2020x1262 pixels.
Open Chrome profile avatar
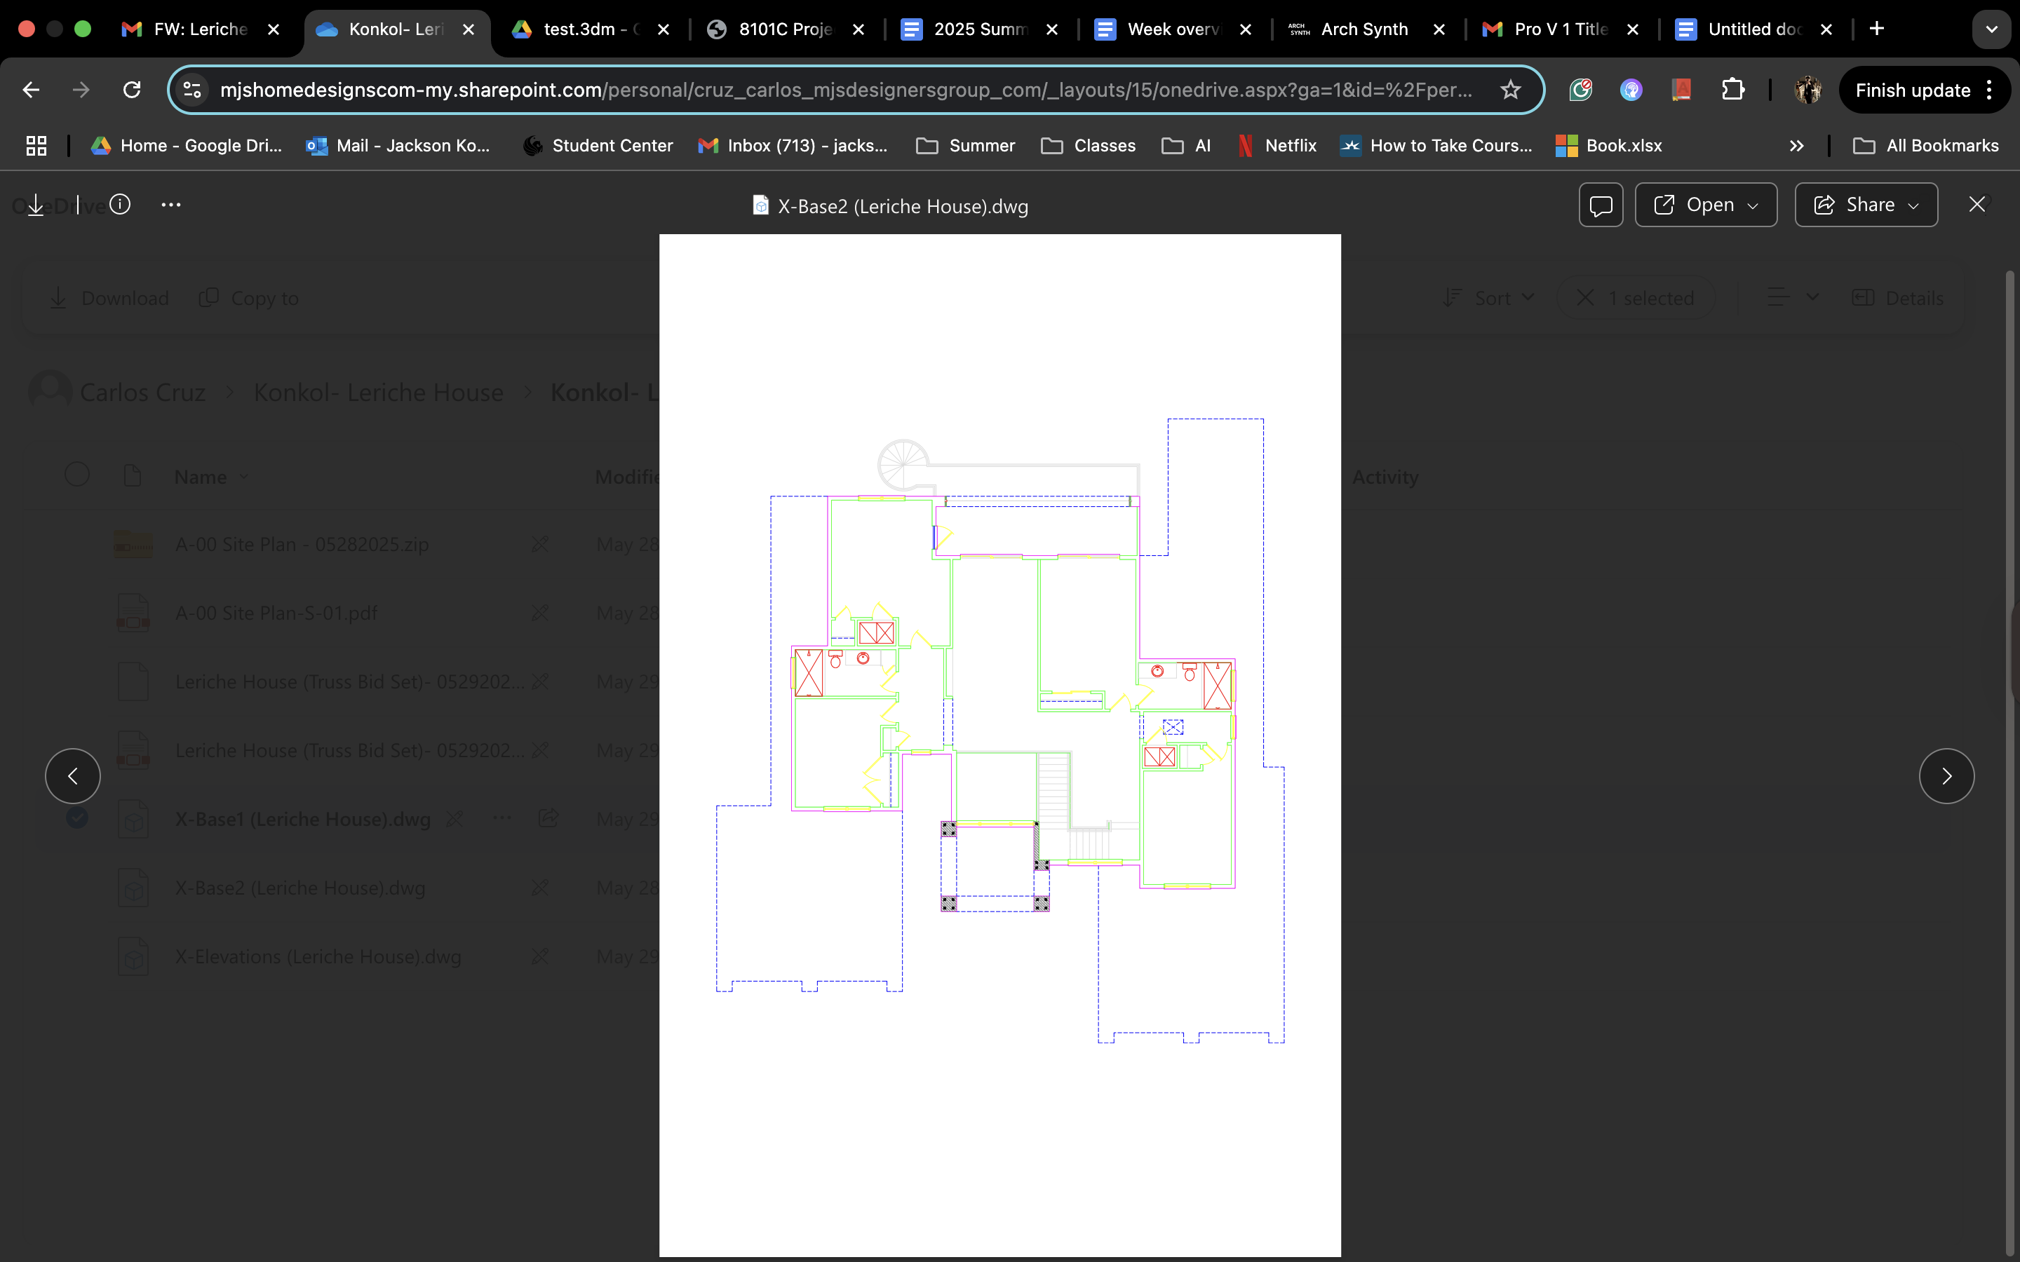[1807, 89]
